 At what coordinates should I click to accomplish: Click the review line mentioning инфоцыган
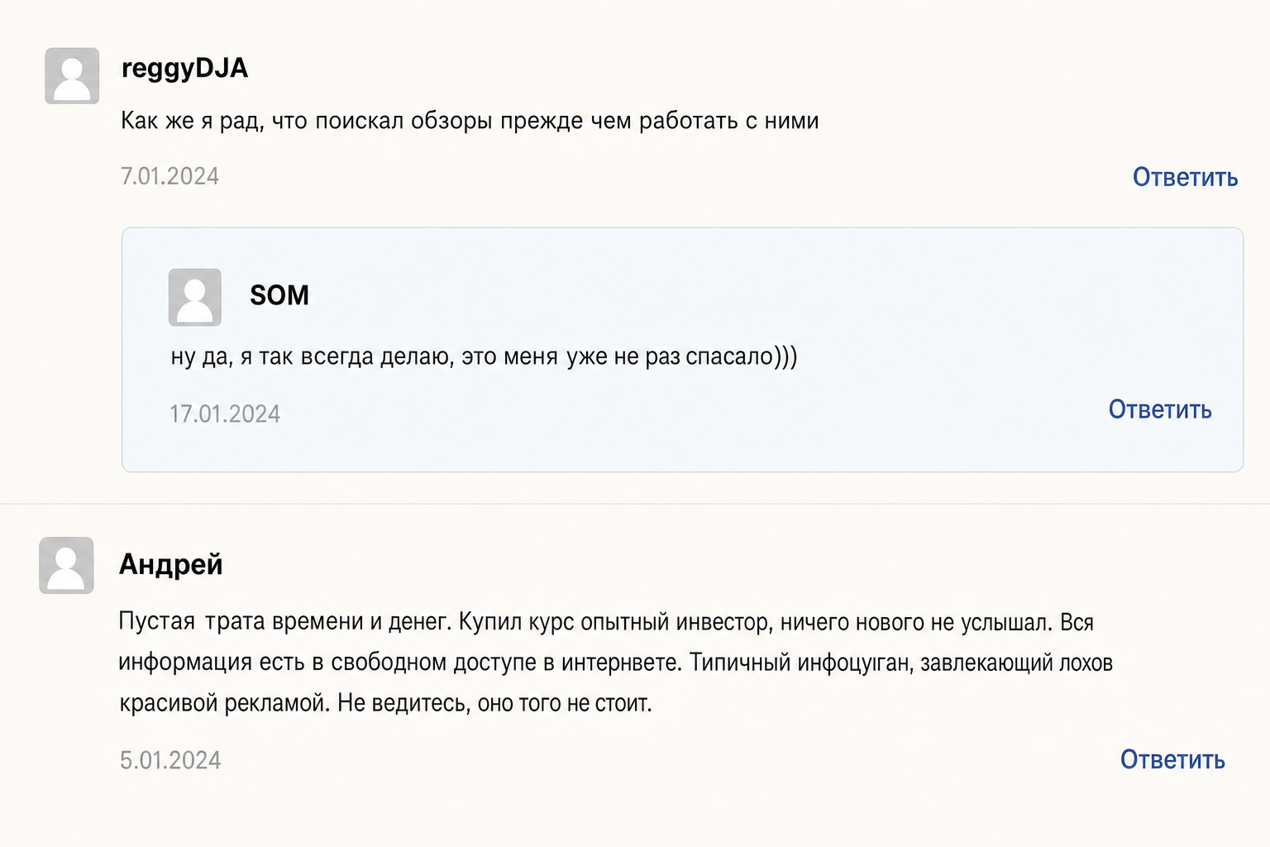point(616,663)
